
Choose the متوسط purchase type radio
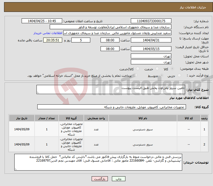click(162, 75)
